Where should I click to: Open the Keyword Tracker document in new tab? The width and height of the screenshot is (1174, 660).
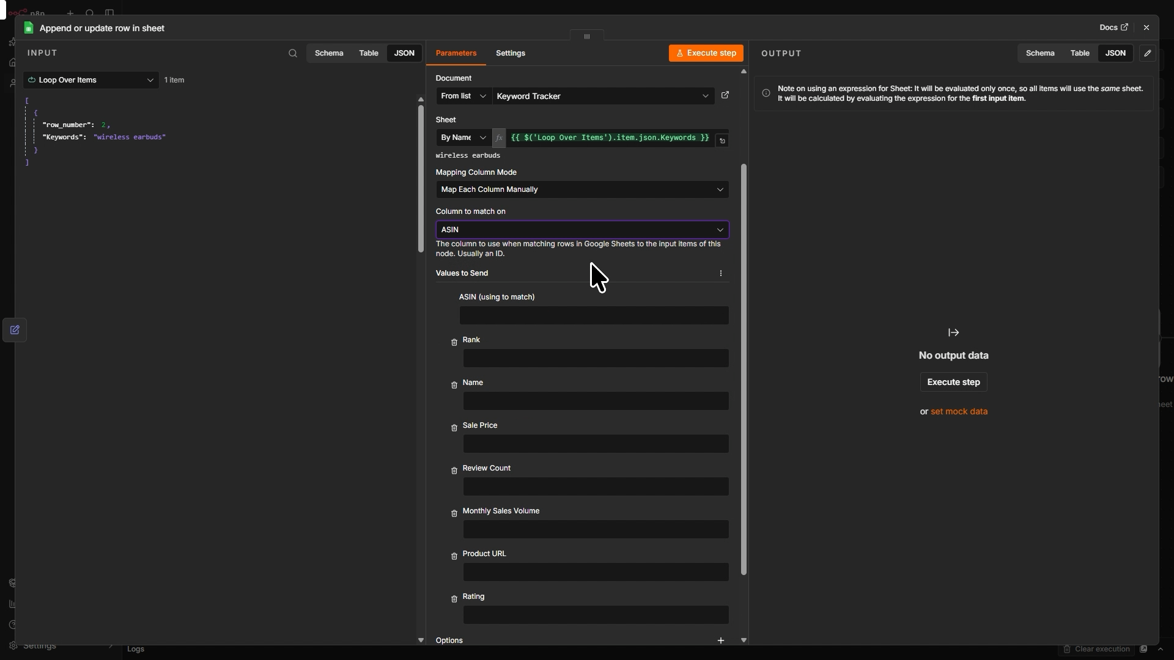[x=725, y=95]
